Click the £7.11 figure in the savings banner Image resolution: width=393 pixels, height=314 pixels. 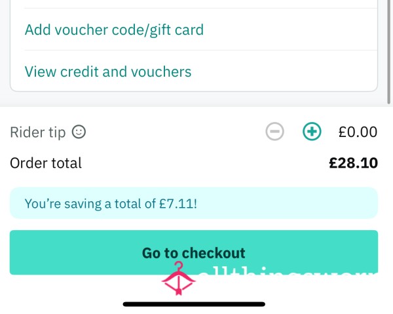point(178,203)
